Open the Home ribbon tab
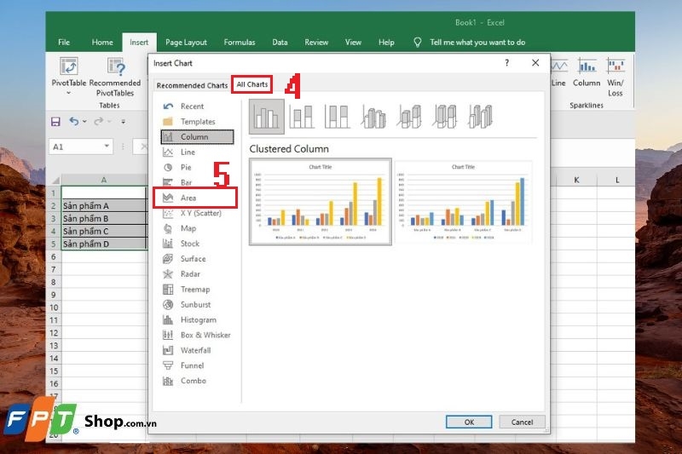This screenshot has height=454, width=682. (102, 42)
